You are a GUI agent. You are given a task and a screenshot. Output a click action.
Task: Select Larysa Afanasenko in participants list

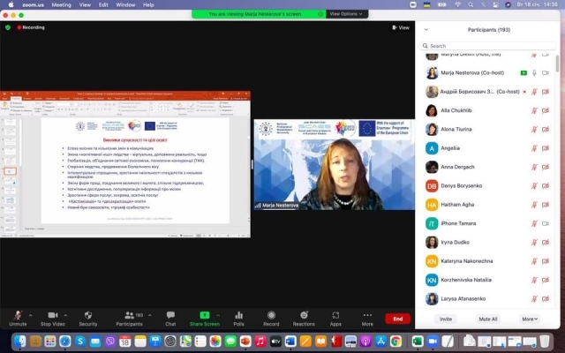(488, 298)
